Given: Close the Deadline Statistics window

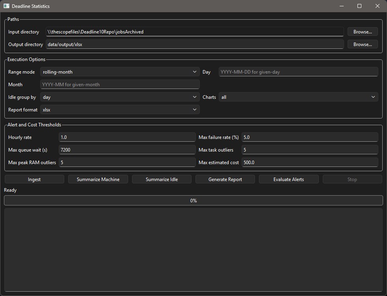Looking at the screenshot, I should [378, 6].
